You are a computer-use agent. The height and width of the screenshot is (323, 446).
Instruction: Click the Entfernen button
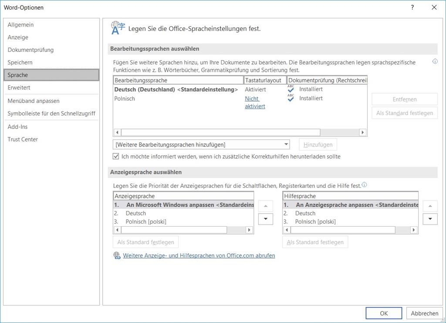tap(405, 99)
